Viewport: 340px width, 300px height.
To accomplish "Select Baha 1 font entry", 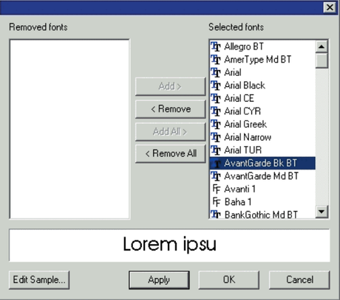I will pyautogui.click(x=262, y=202).
